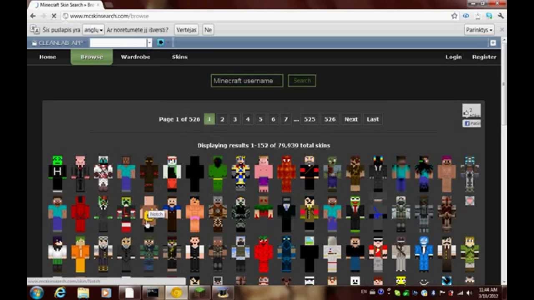Open the red strawberry skin thumbnail
Screen dimensions: 534x300
click(263, 254)
